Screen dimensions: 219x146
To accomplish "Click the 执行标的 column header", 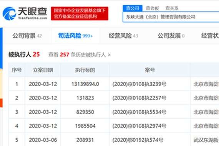I will [85, 70].
